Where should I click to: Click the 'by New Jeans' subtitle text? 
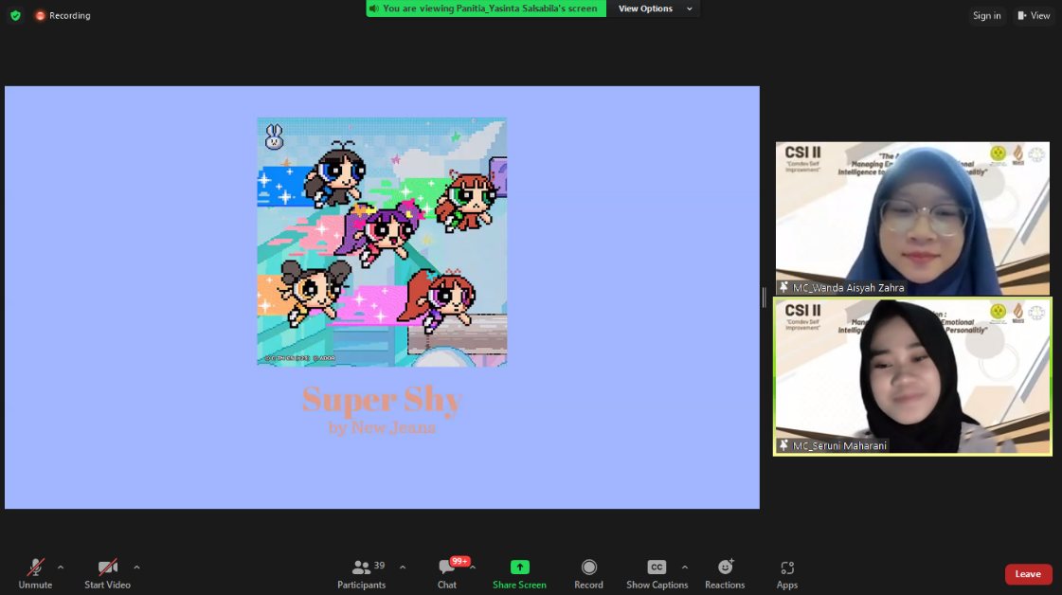[x=382, y=427]
